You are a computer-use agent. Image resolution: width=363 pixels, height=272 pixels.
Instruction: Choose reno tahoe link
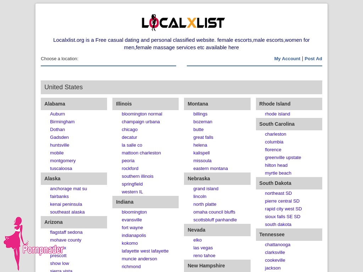point(204,256)
